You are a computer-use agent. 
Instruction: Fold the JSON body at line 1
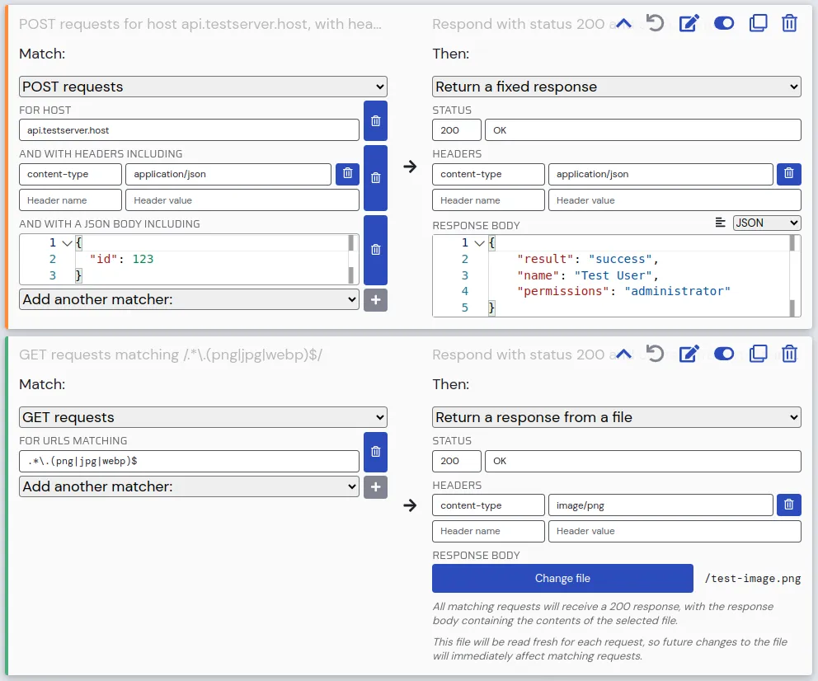68,243
